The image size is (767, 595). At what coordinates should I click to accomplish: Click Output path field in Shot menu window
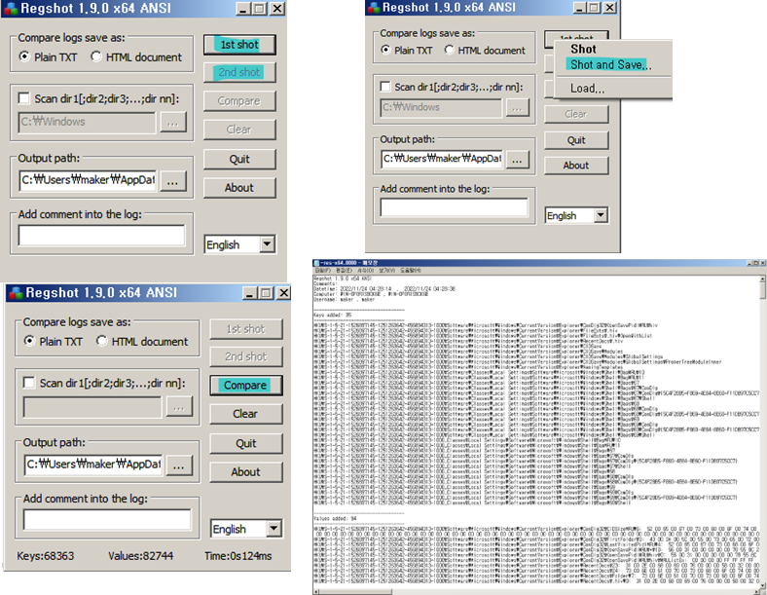442,159
